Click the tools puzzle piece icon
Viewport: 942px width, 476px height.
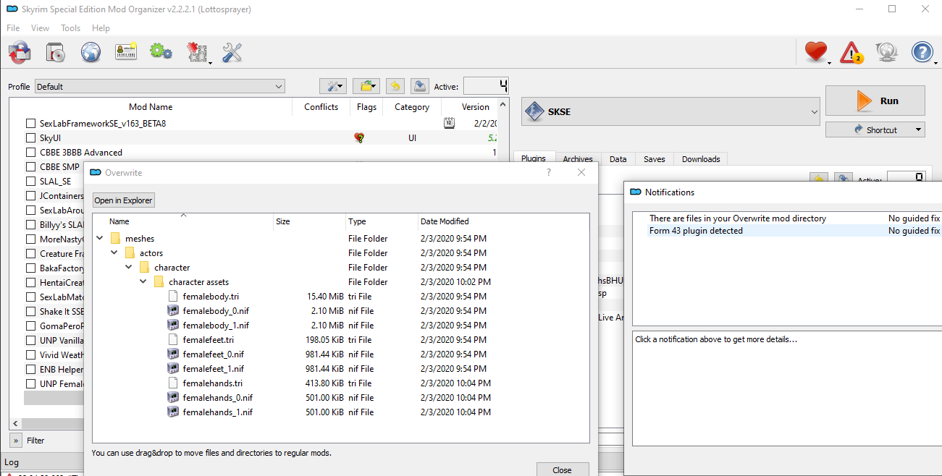point(197,52)
